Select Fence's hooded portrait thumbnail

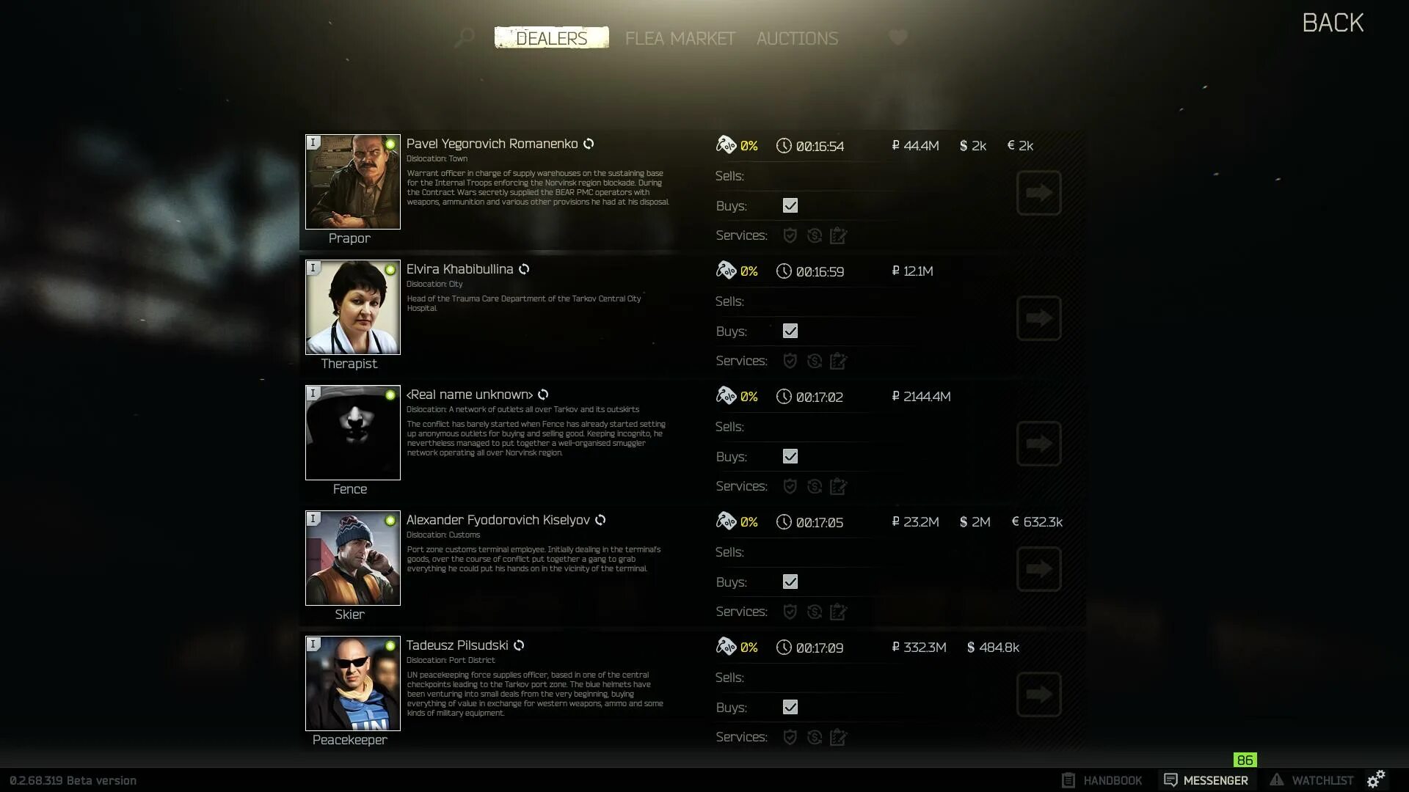(x=353, y=433)
